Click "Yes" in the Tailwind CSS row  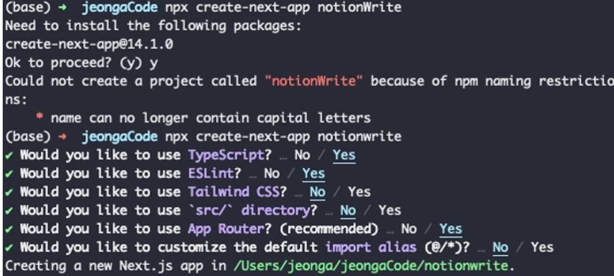[359, 192]
